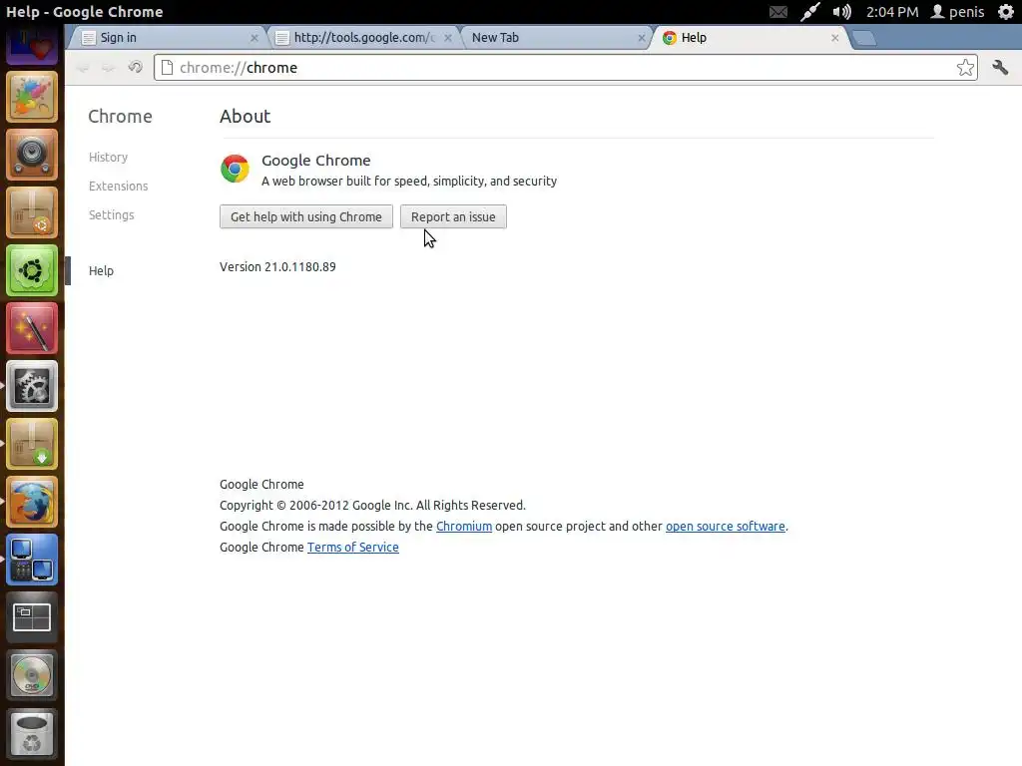Click Get help with using Chrome
The width and height of the screenshot is (1022, 766).
click(x=306, y=216)
